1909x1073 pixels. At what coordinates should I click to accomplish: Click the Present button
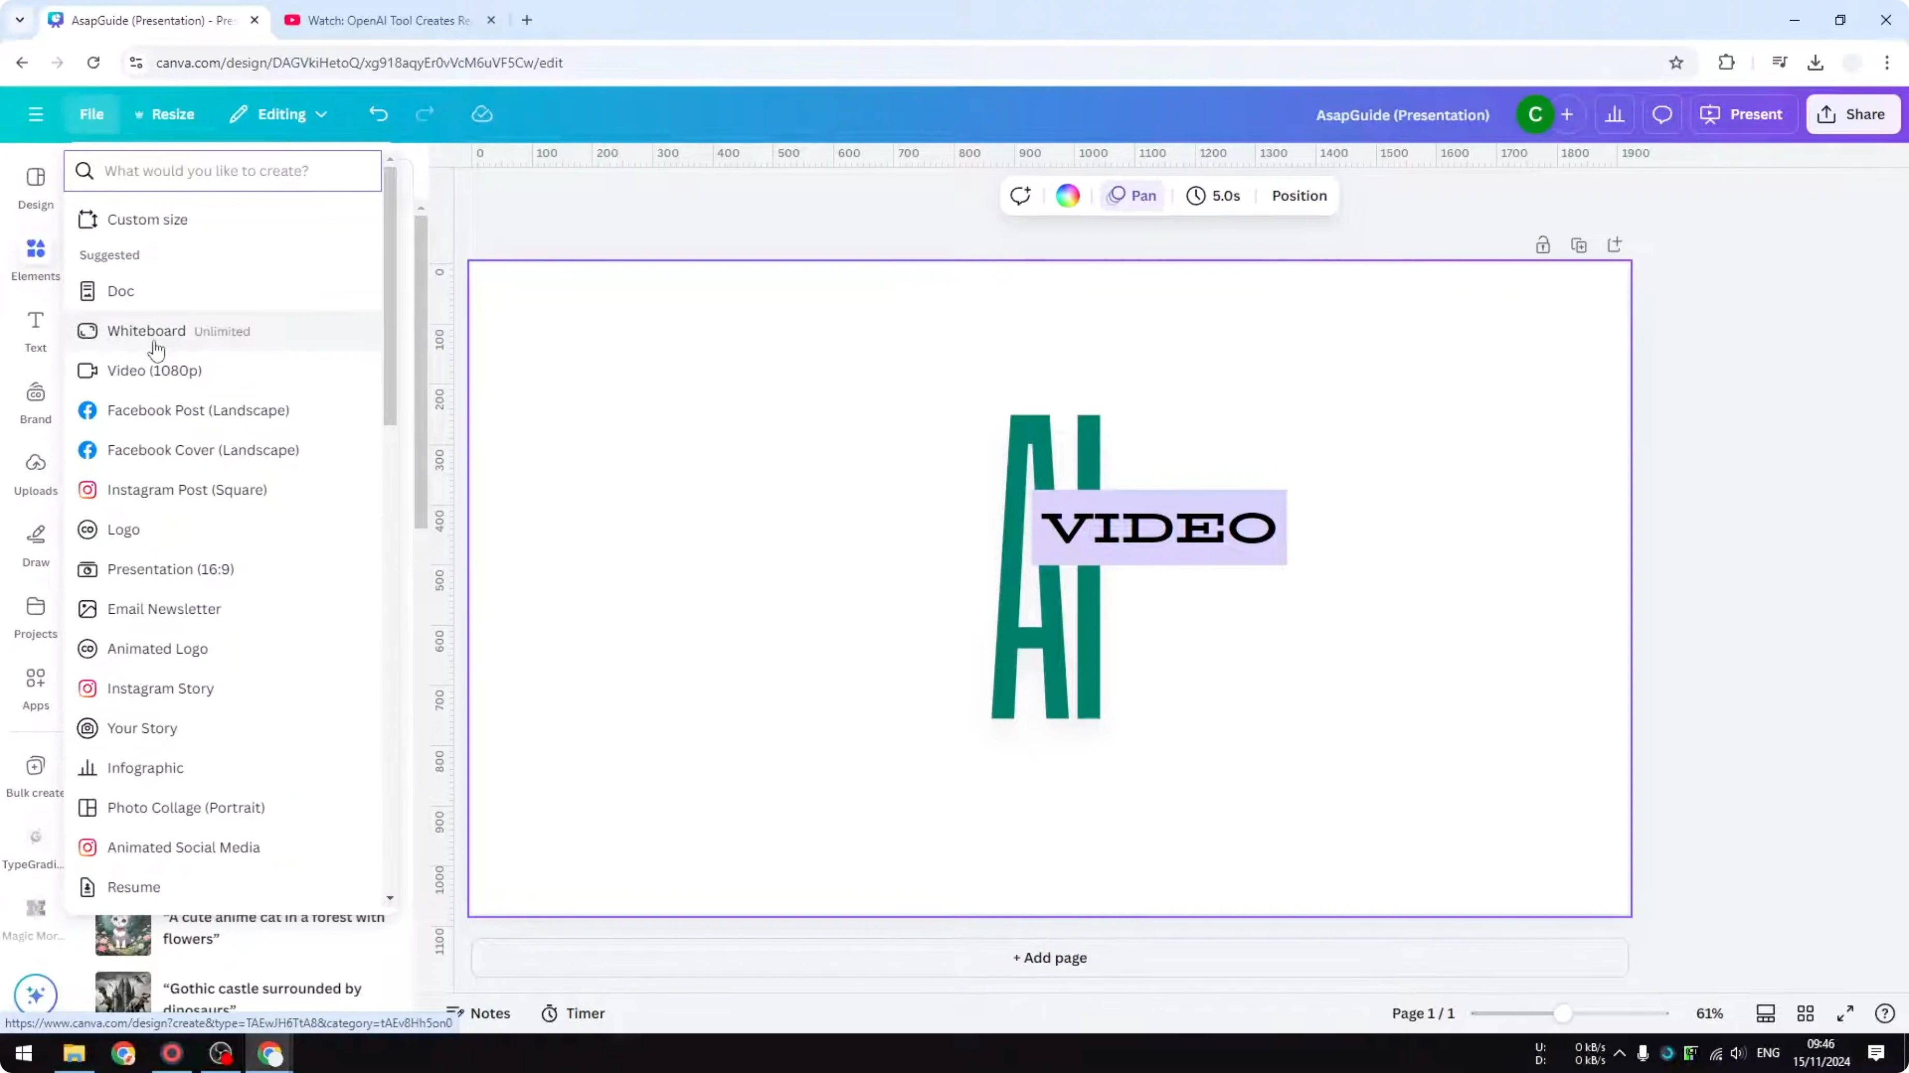click(x=1743, y=114)
